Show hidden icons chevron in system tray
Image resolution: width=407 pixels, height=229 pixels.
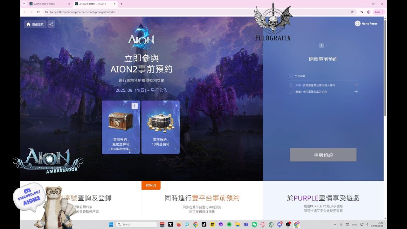pos(335,225)
